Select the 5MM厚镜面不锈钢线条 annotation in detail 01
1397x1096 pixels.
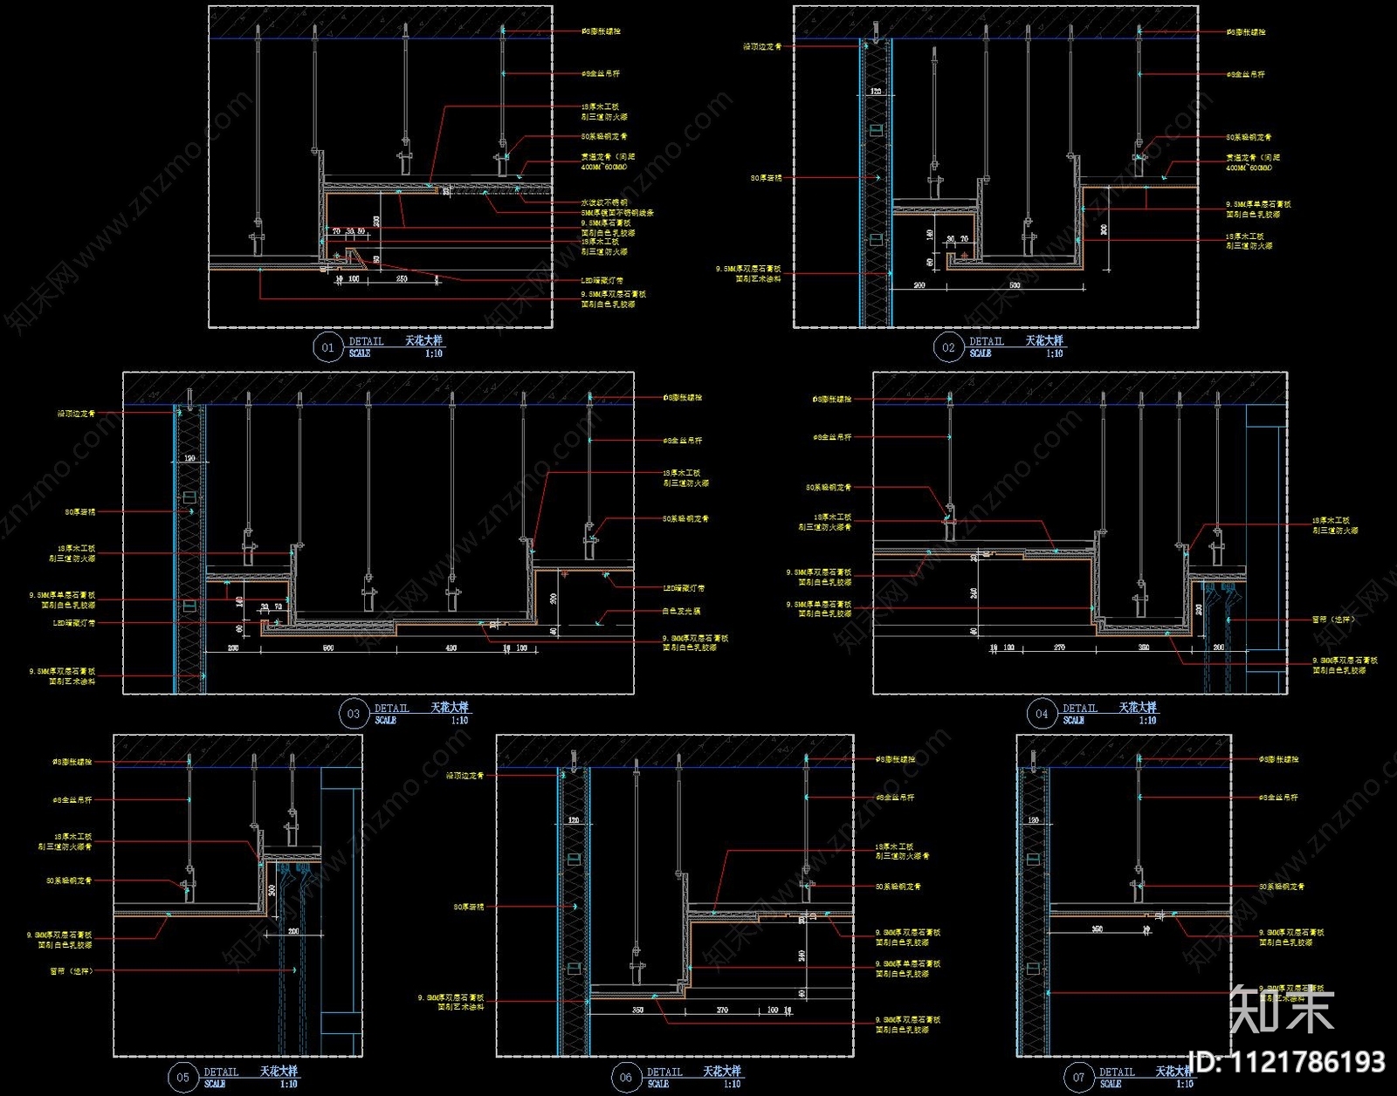tap(617, 213)
